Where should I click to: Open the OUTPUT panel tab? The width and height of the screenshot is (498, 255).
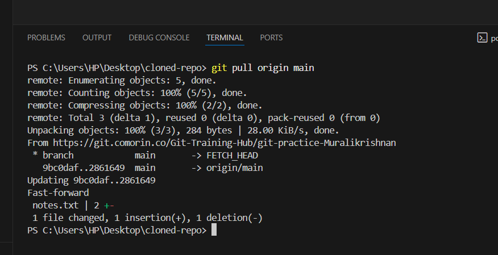(x=97, y=38)
